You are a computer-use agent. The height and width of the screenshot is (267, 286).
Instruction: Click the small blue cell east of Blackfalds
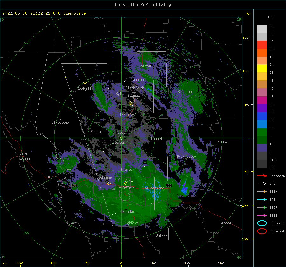click(x=149, y=89)
